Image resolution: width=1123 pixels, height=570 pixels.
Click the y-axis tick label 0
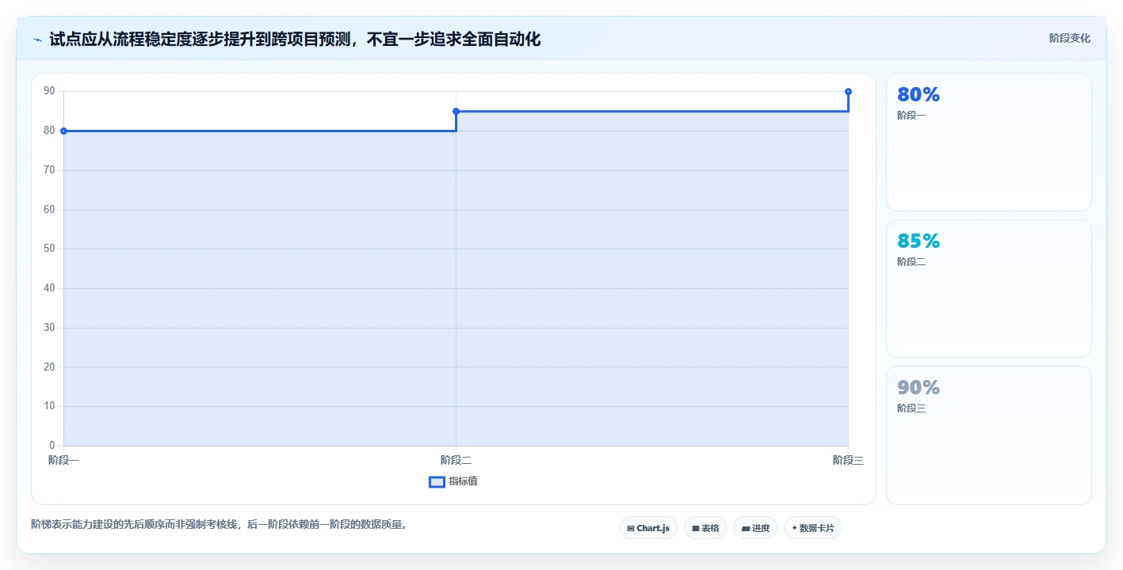coord(52,446)
